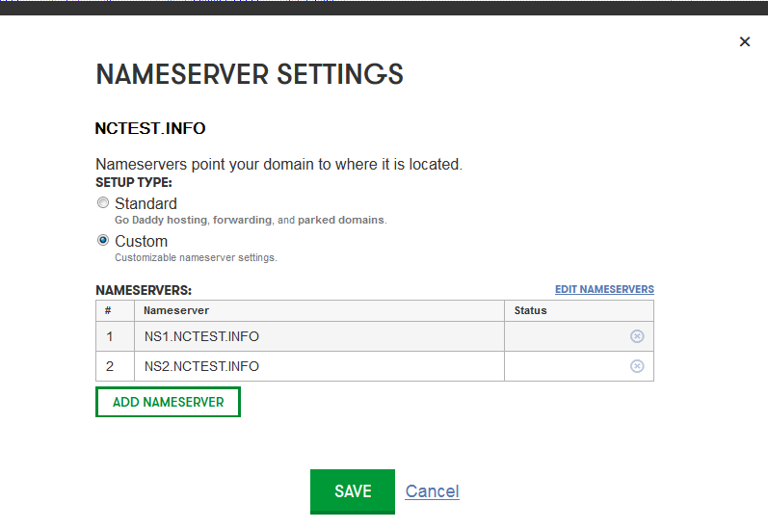Viewport: 768px width, 529px height.
Task: Select the Standard setup type radio button
Action: pyautogui.click(x=103, y=202)
